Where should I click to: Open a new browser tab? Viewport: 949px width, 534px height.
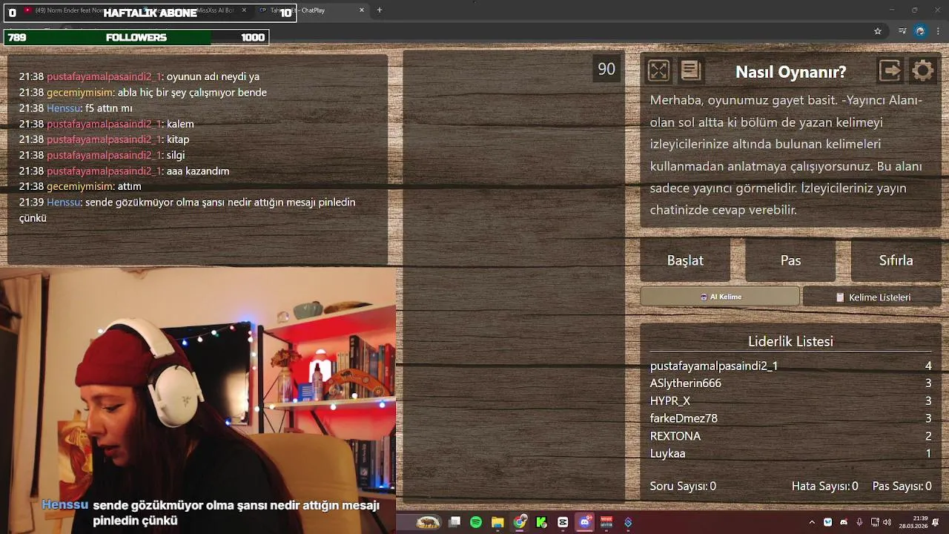[x=380, y=10]
